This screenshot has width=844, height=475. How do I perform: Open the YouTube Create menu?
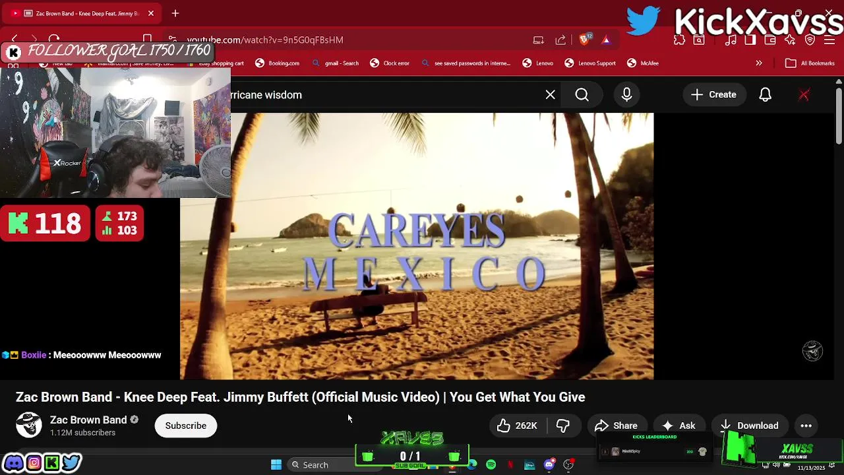point(713,95)
